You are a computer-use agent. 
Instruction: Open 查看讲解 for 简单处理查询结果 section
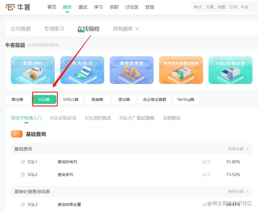tap(238, 191)
